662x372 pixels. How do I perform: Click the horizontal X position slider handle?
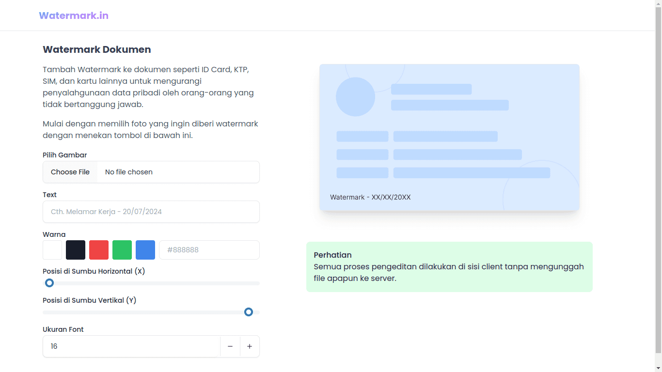tap(49, 283)
